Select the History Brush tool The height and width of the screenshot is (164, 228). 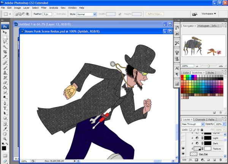click(5, 77)
